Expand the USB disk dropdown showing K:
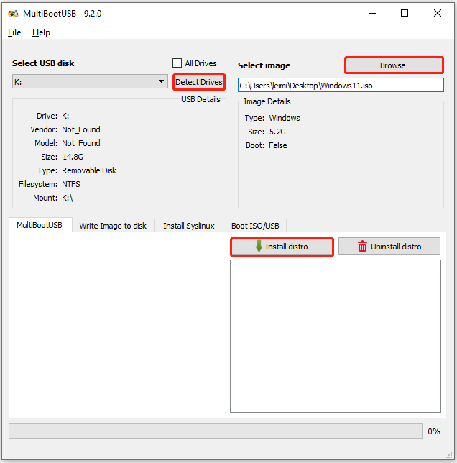The height and width of the screenshot is (463, 457). (x=90, y=81)
